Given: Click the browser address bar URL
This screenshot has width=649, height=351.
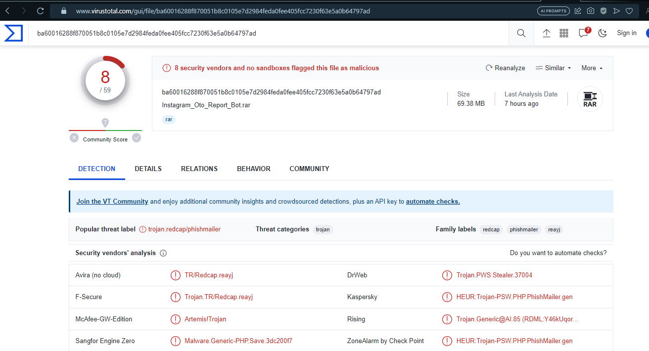Looking at the screenshot, I should 223,10.
